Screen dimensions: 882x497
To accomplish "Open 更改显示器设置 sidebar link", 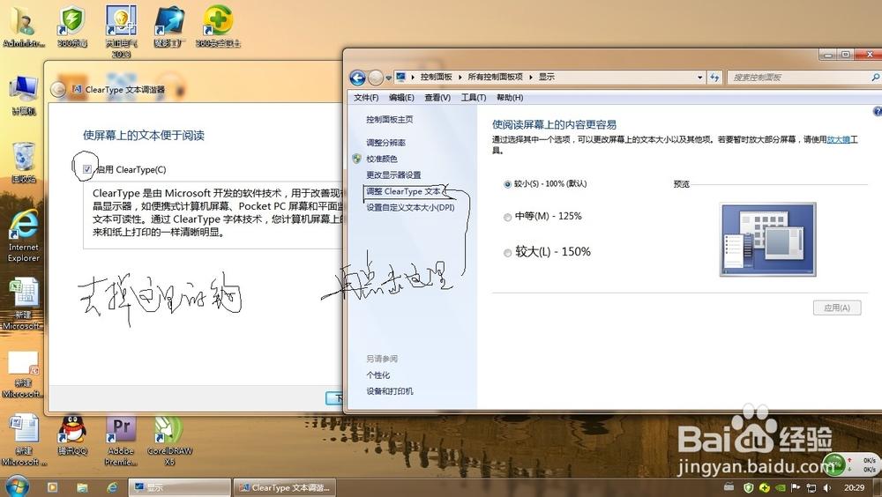I will click(x=393, y=174).
